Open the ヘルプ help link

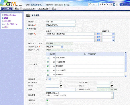pos(93,4)
